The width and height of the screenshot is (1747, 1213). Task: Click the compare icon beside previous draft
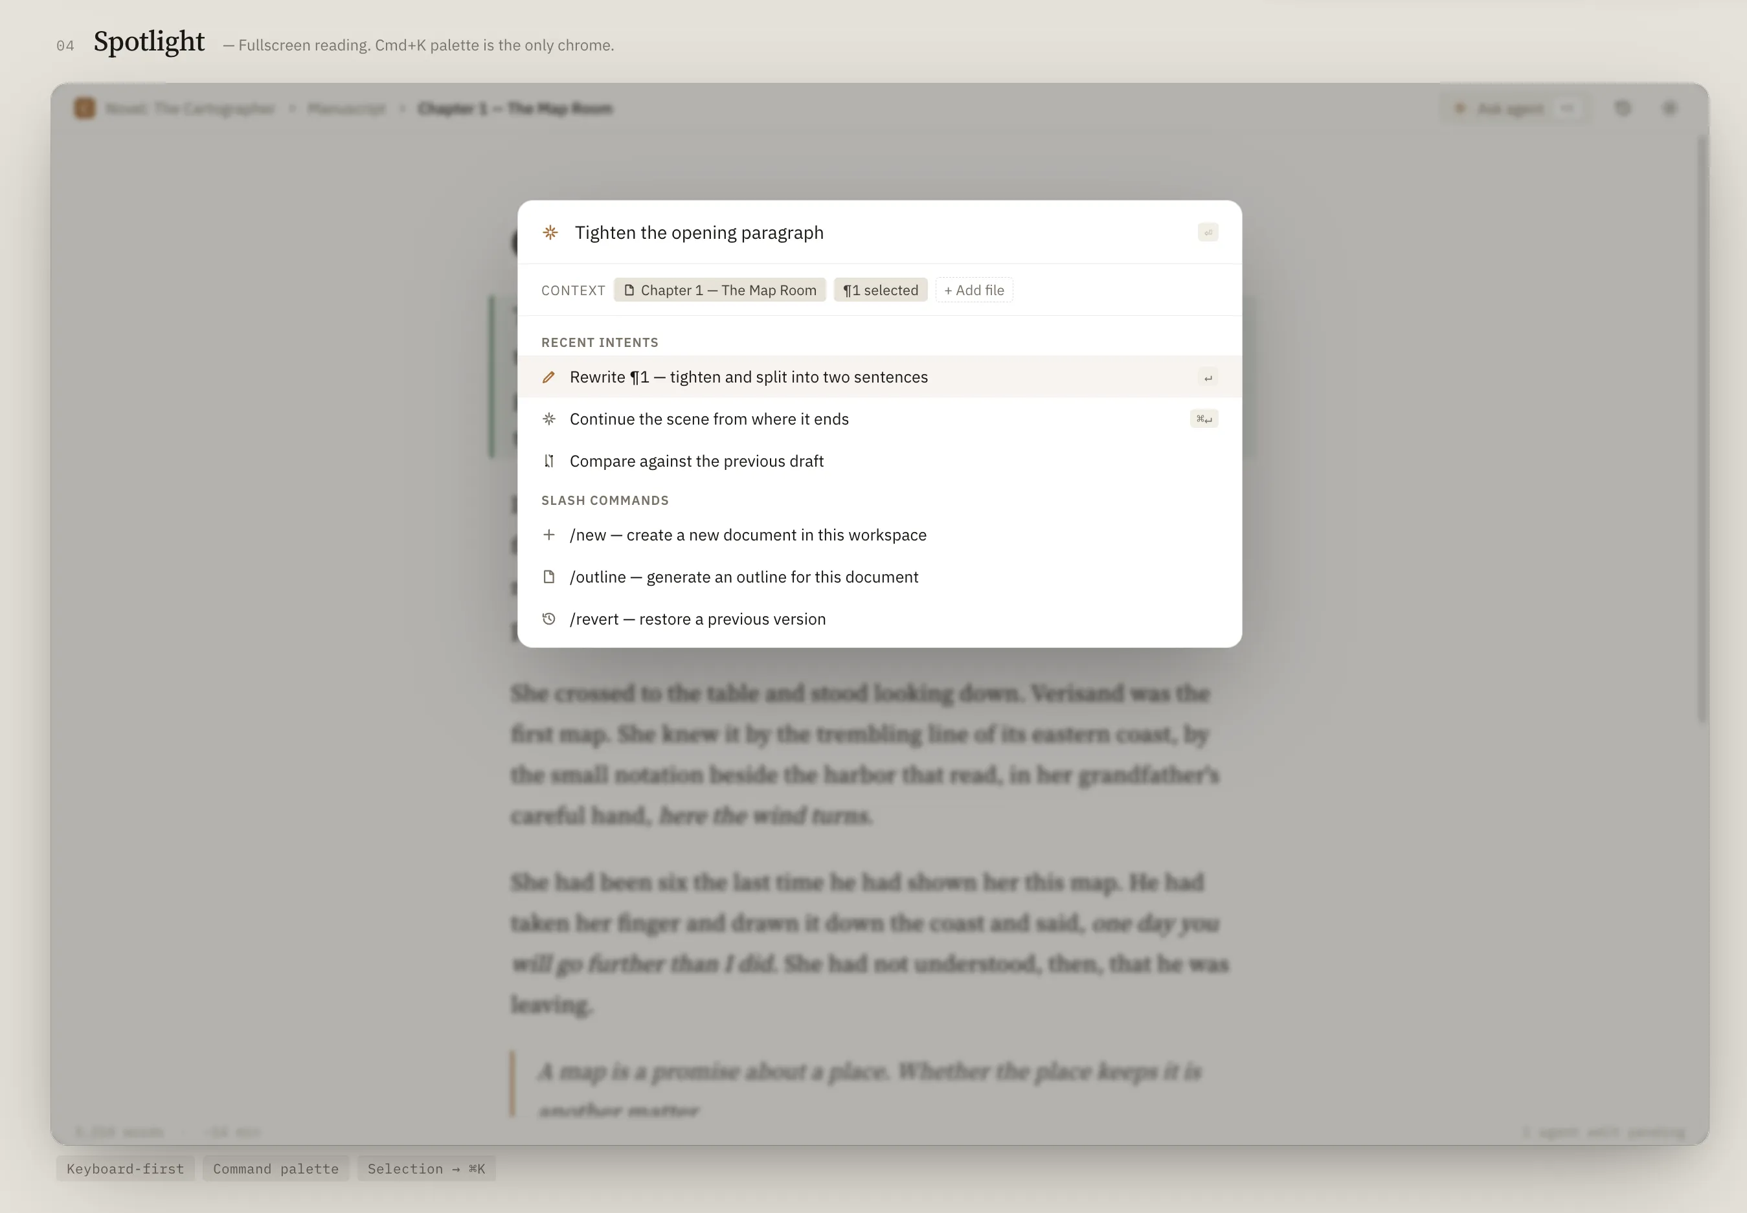coord(549,461)
